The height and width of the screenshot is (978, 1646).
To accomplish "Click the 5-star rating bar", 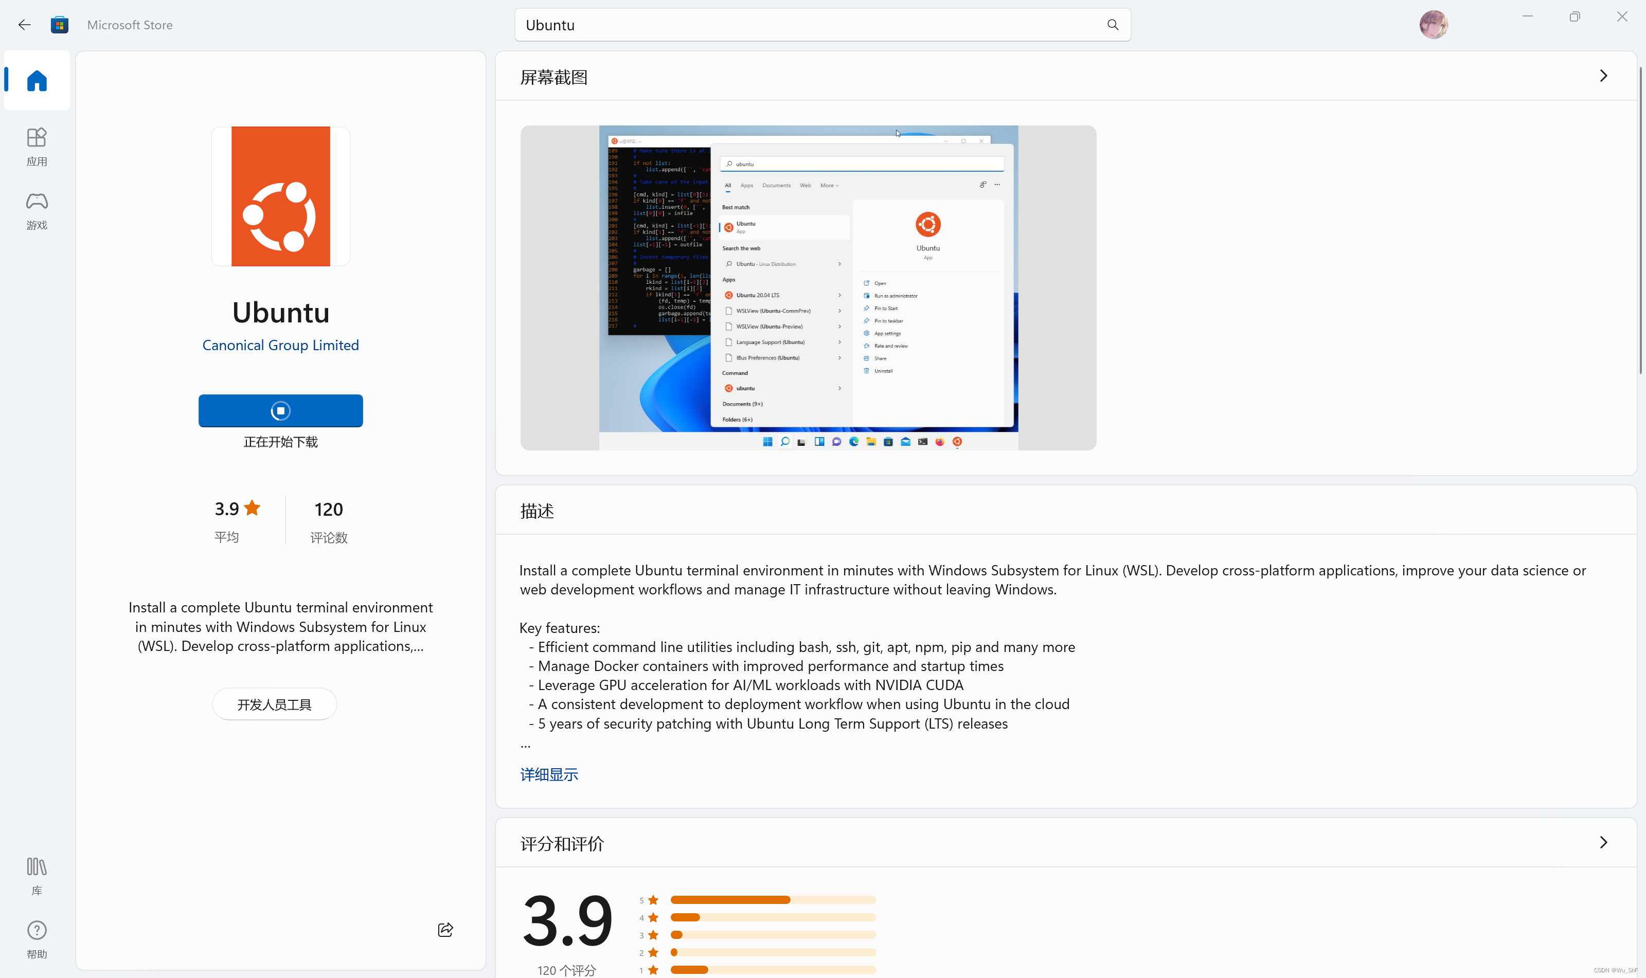I will point(773,899).
